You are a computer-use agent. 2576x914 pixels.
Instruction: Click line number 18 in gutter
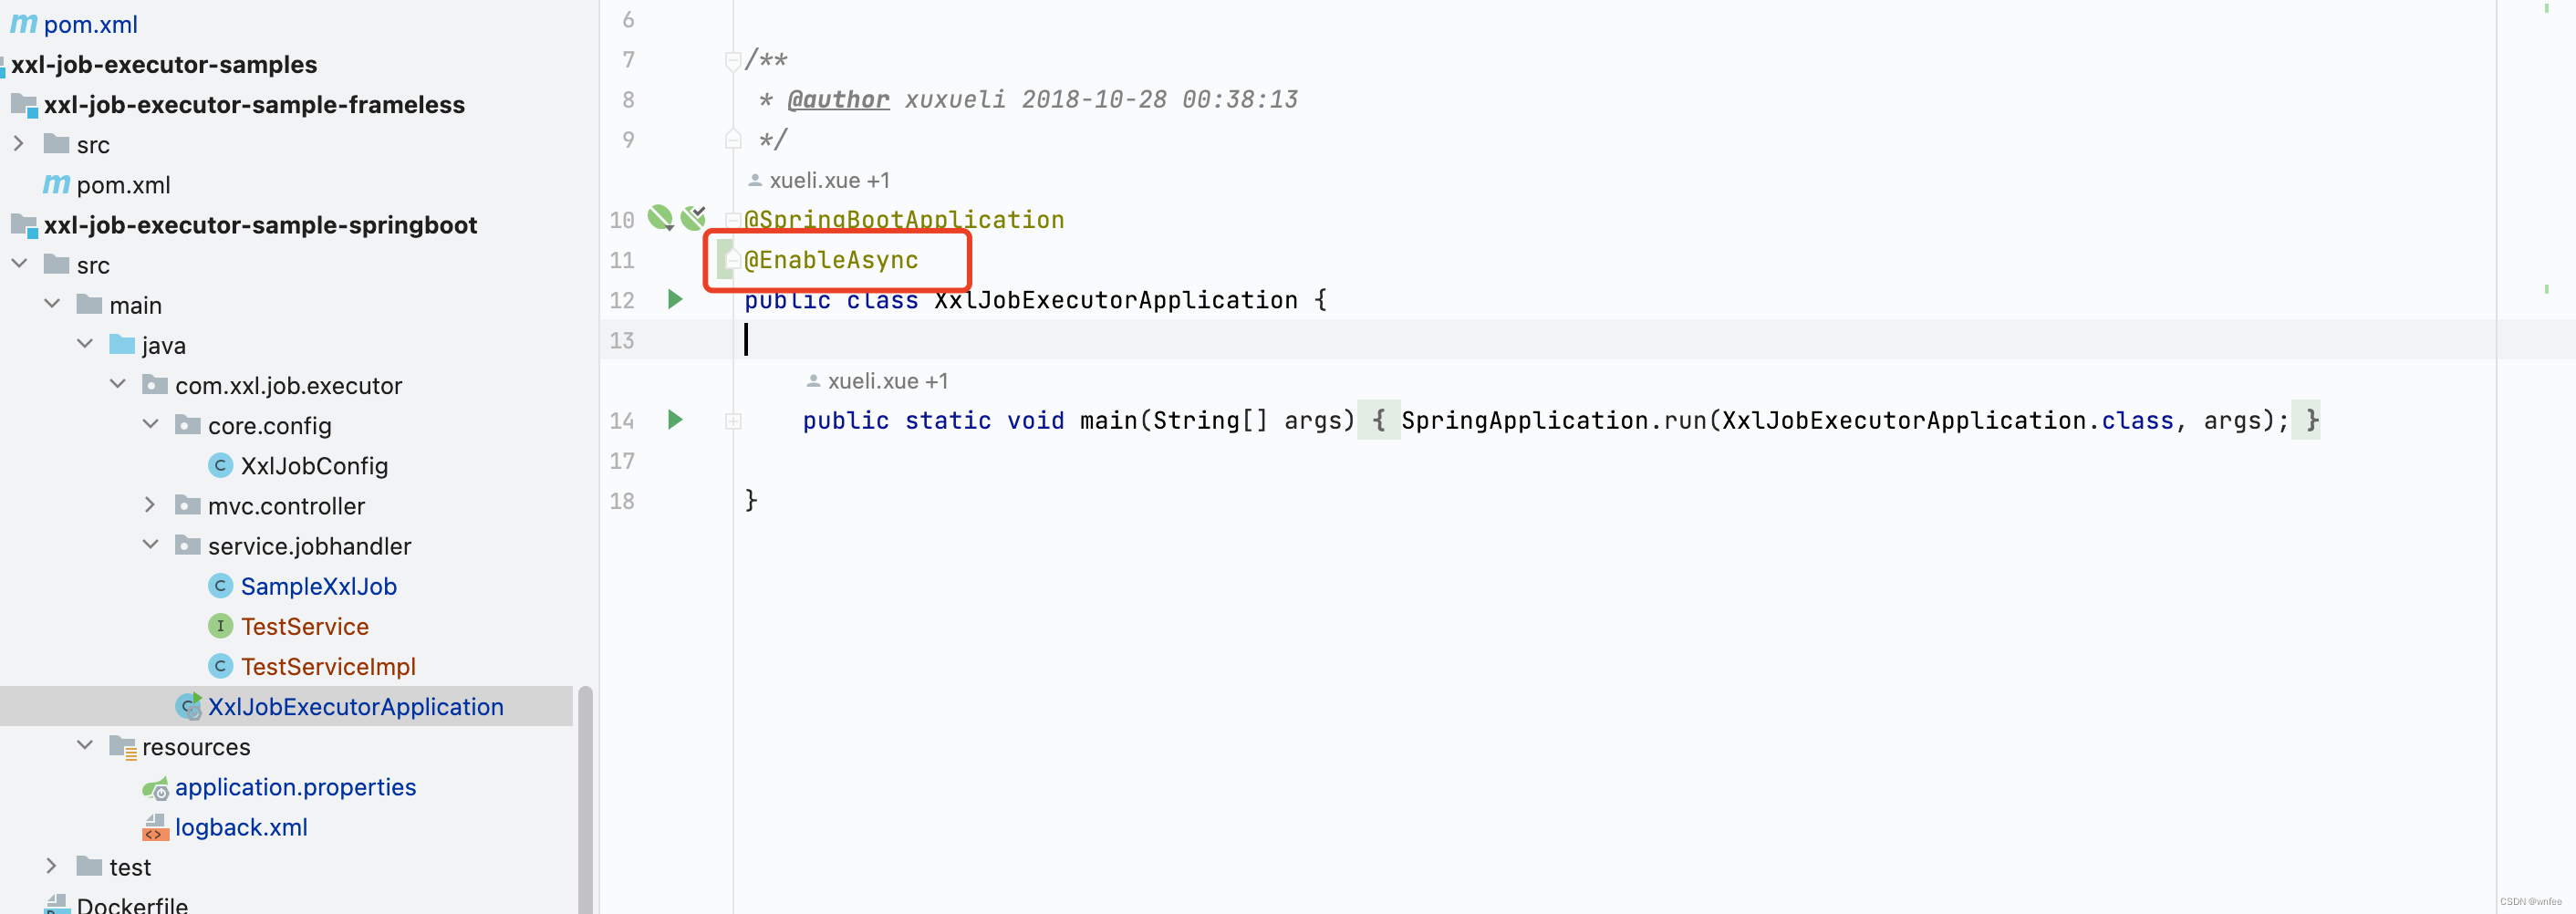(x=622, y=500)
